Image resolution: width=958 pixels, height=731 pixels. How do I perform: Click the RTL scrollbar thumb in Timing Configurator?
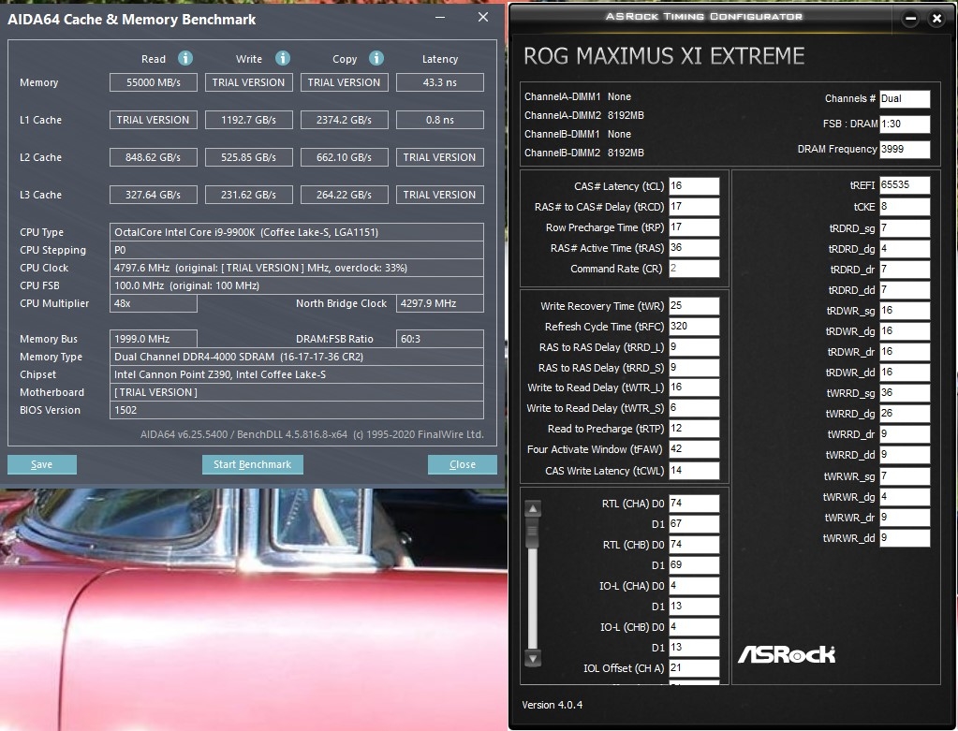[x=533, y=530]
